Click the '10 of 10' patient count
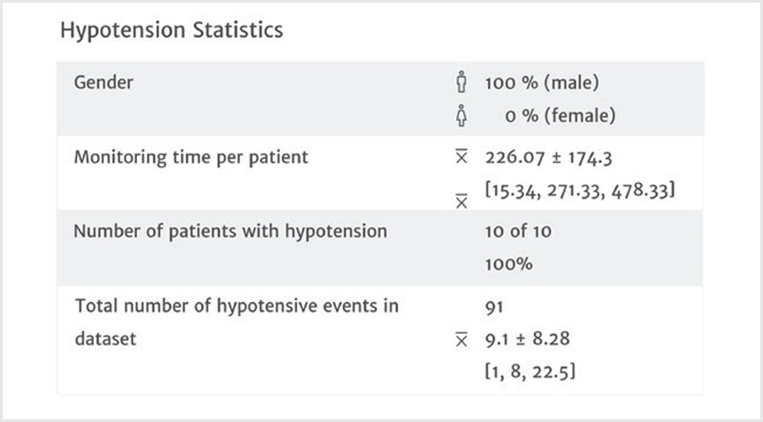The width and height of the screenshot is (763, 422). [x=513, y=231]
